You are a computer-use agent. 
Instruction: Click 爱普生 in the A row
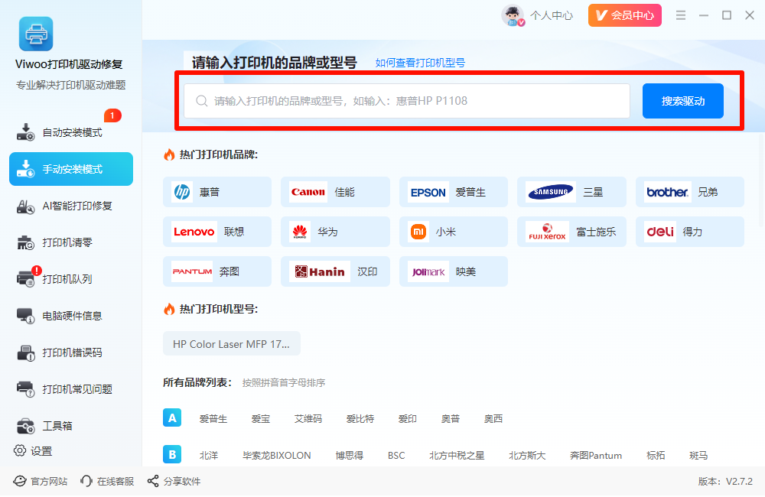(x=213, y=418)
